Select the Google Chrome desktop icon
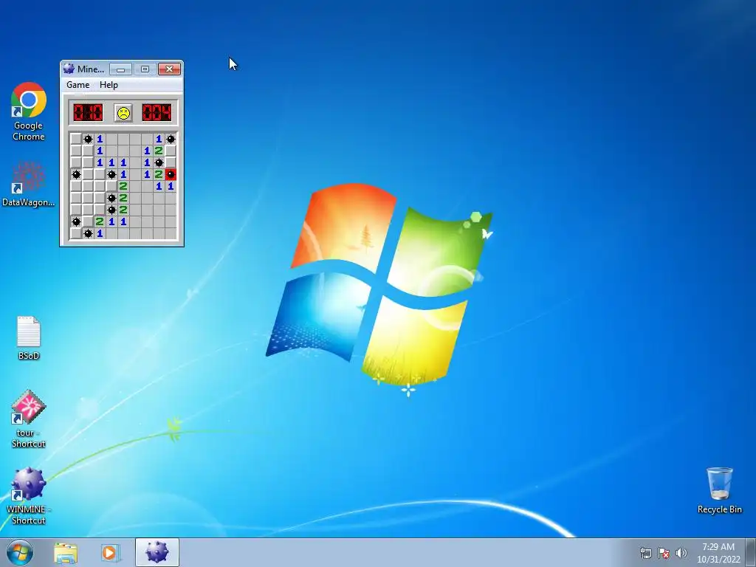 (x=29, y=112)
